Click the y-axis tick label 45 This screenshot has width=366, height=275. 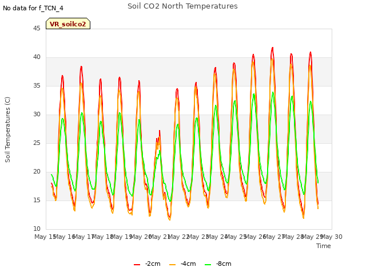pos(37,28)
